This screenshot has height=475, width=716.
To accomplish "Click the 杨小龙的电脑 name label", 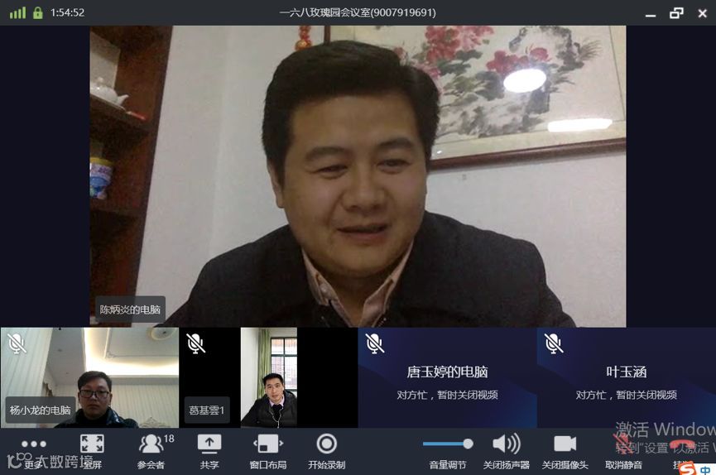I will click(x=41, y=410).
